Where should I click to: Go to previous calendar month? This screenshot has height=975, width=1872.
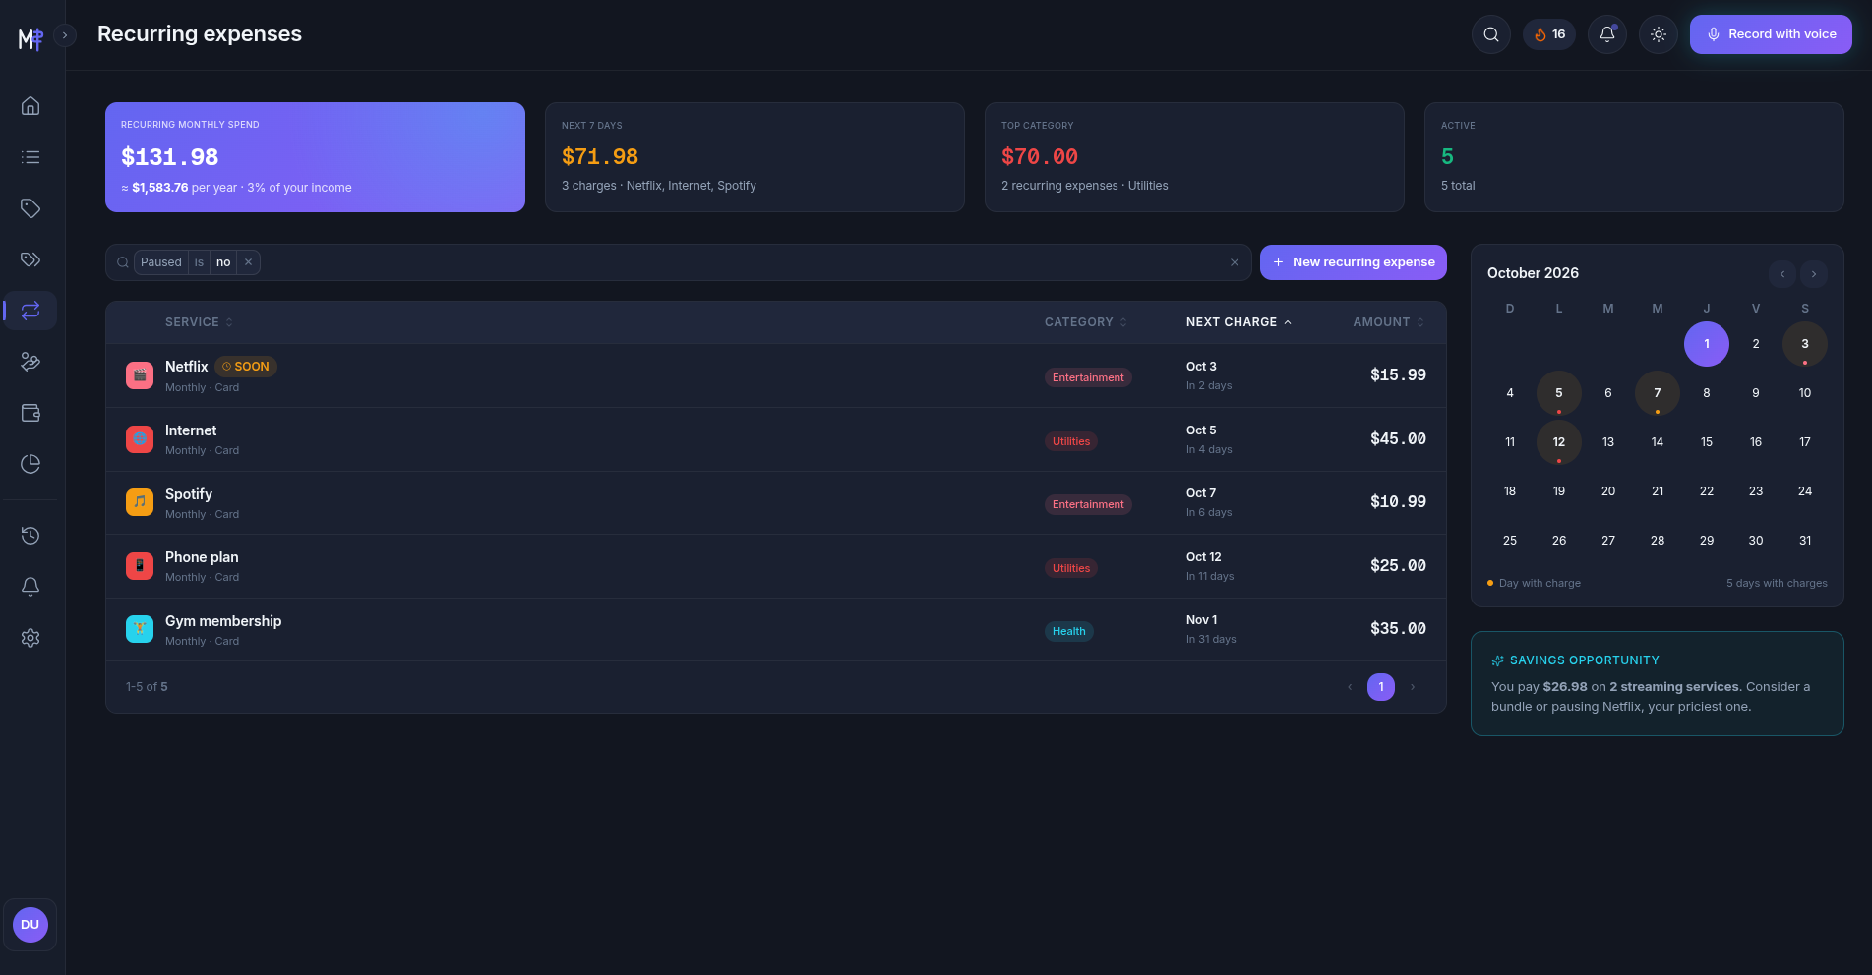click(1782, 274)
